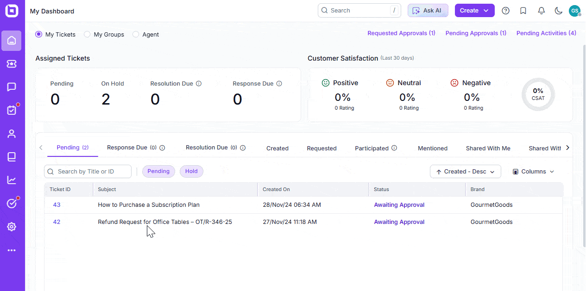This screenshot has width=586, height=291.
Task: Click info icon on Resolution Due tab
Action: coord(243,148)
